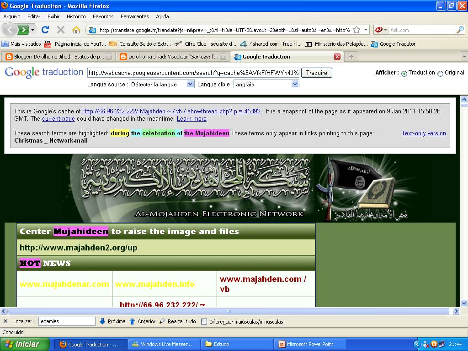Click the vertical scrollbar up arrow
Image resolution: width=468 pixels, height=351 pixels.
tap(464, 99)
